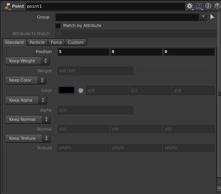Click the Normal parameter label
This screenshot has height=194, width=221.
pyautogui.click(x=44, y=129)
